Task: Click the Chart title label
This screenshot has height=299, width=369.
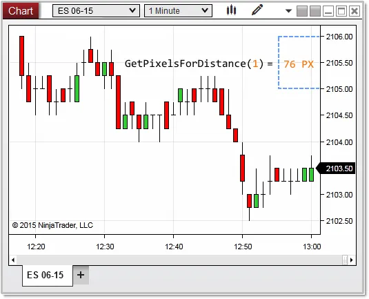Action: click(21, 11)
